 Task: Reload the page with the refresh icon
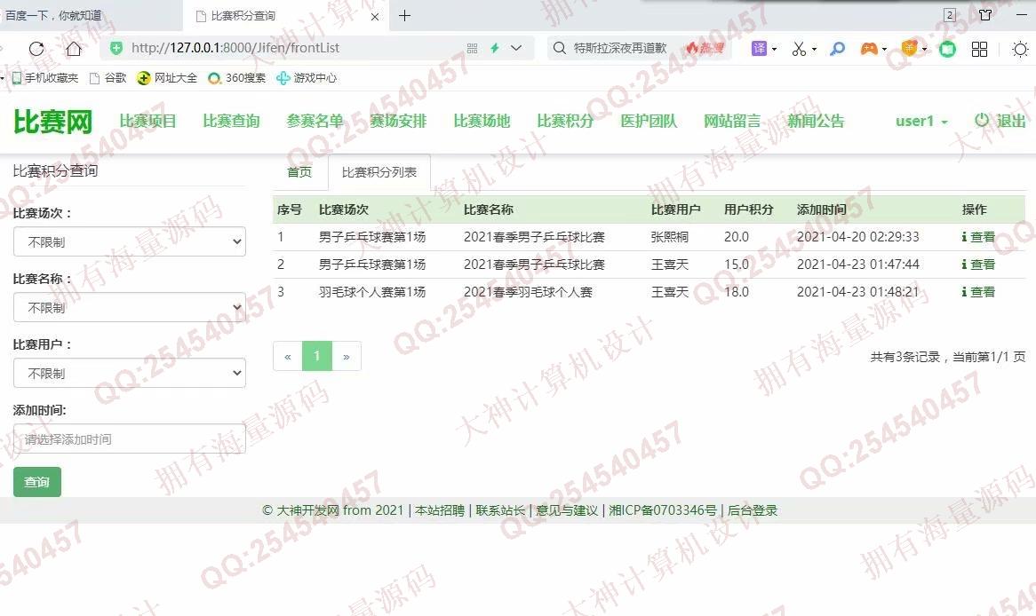click(36, 48)
